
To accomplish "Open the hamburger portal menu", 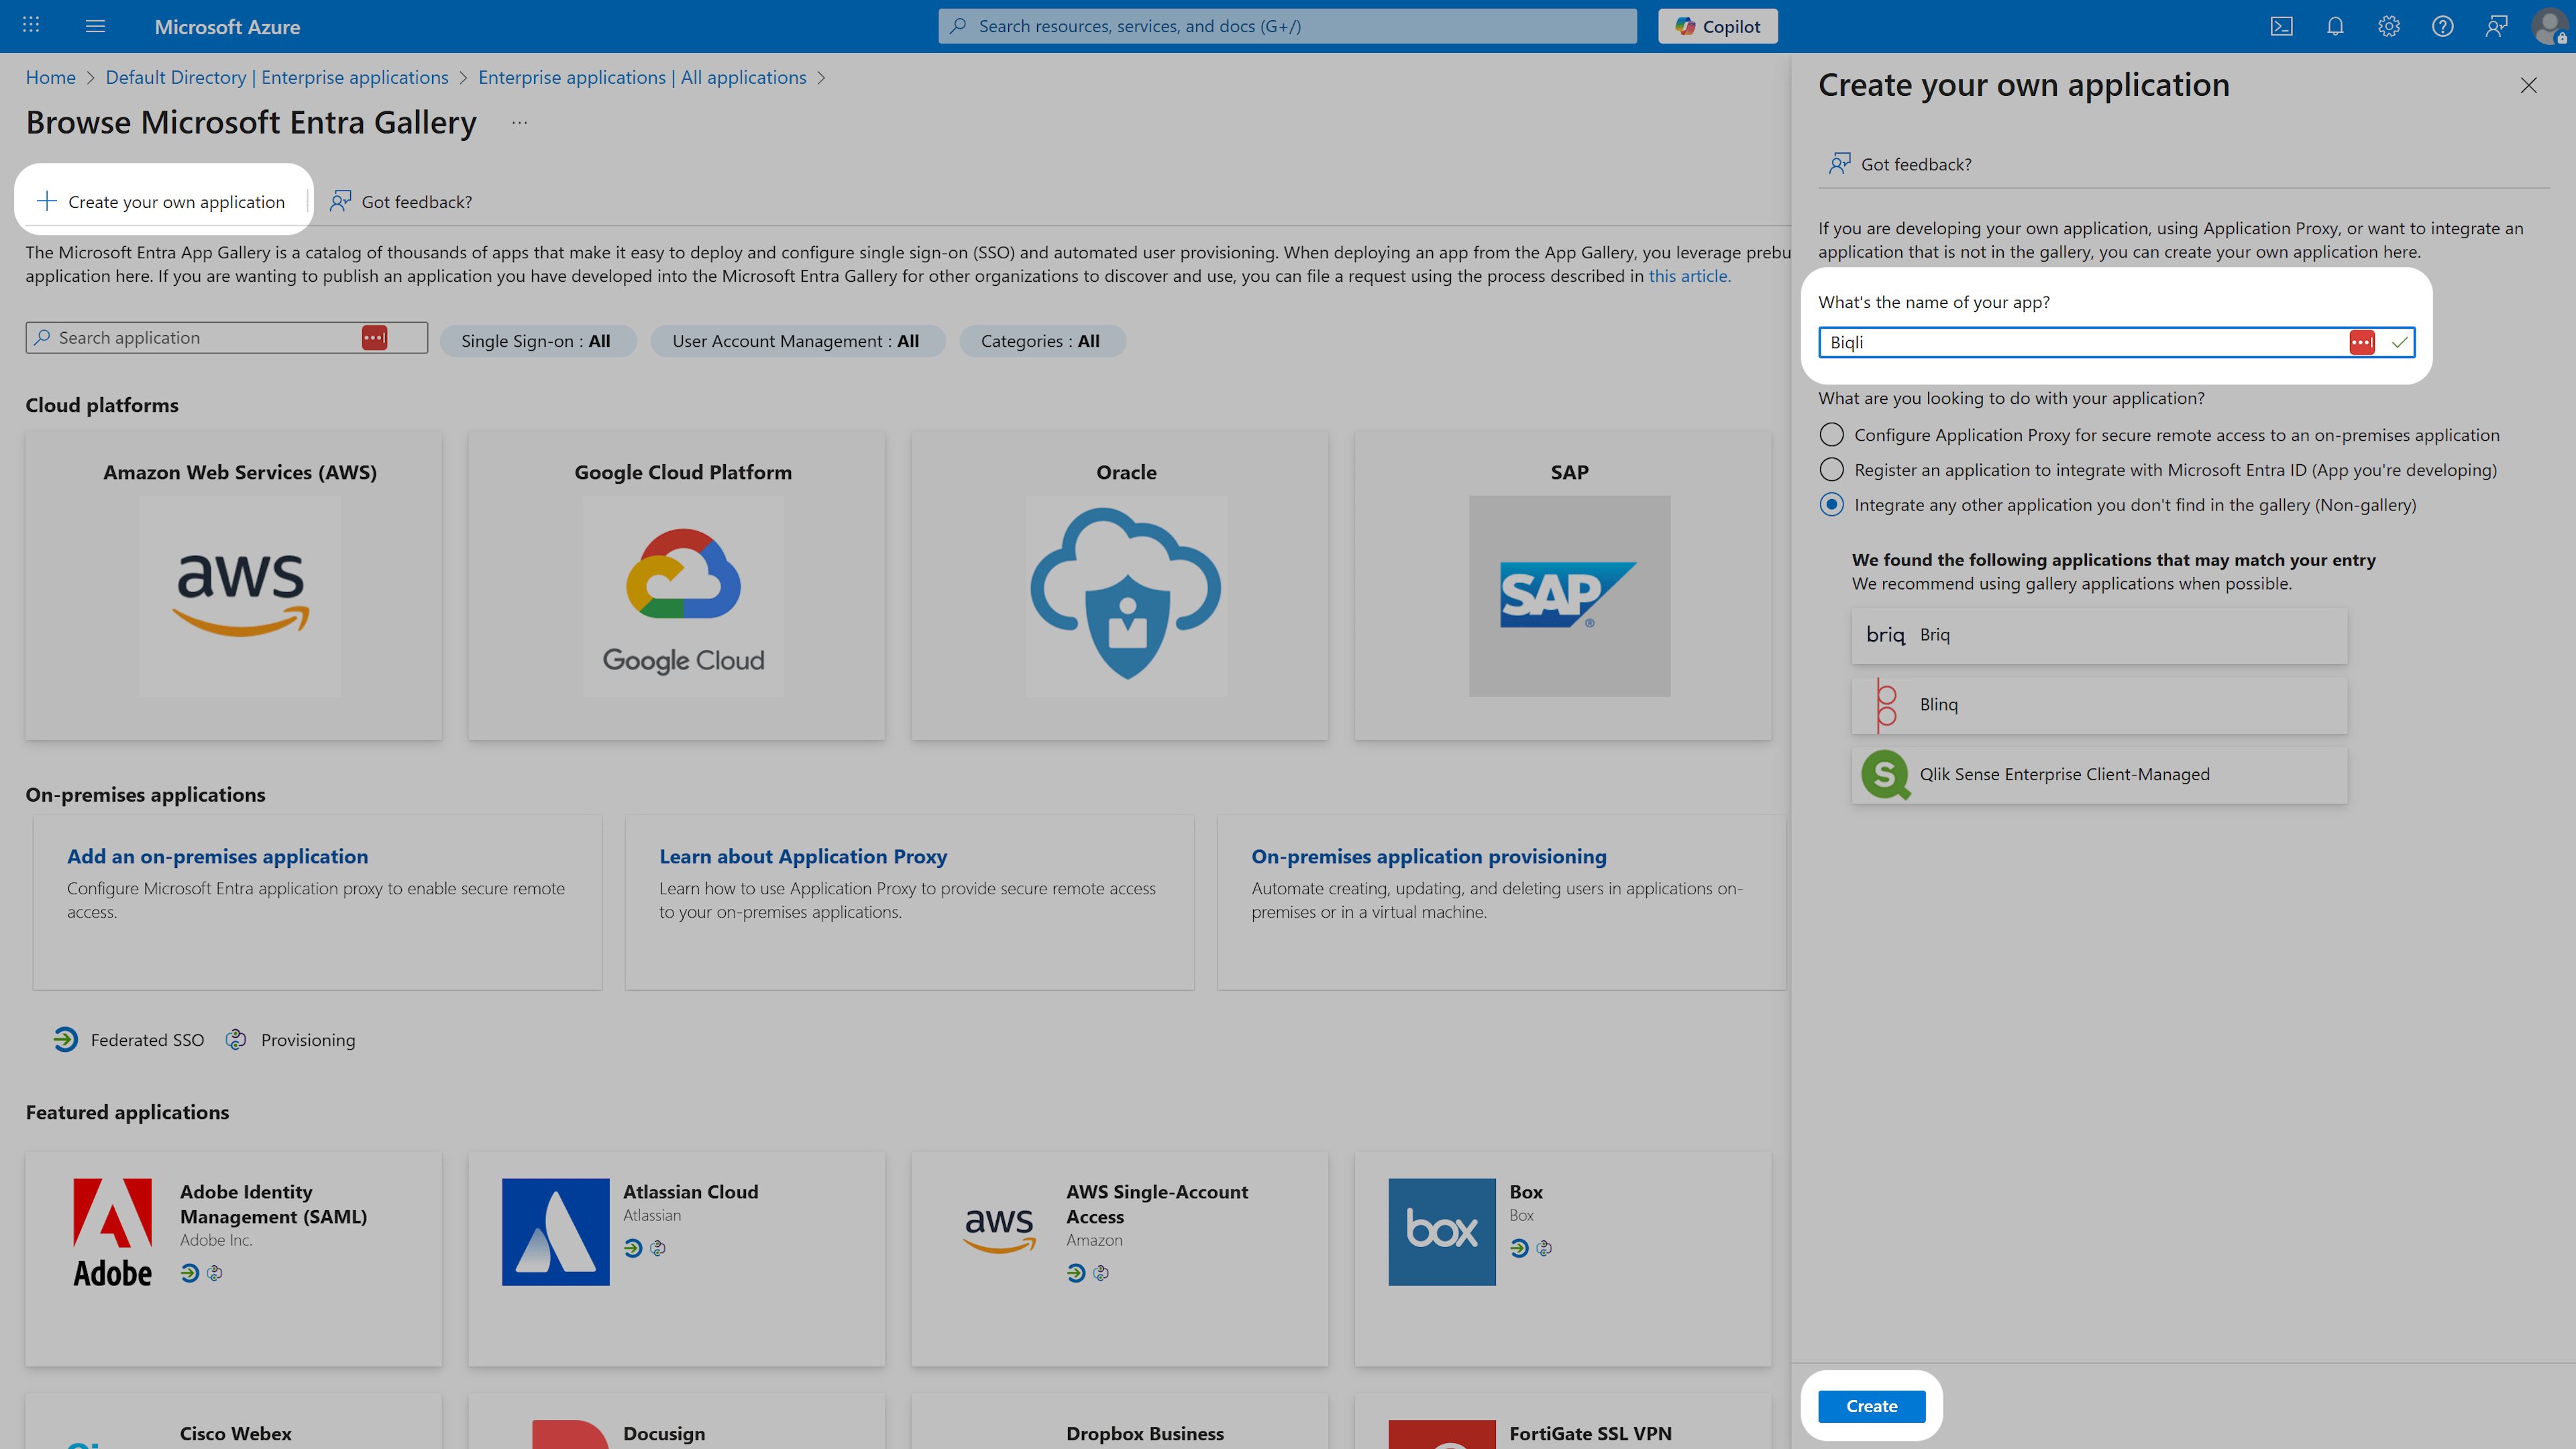I will coord(95,26).
